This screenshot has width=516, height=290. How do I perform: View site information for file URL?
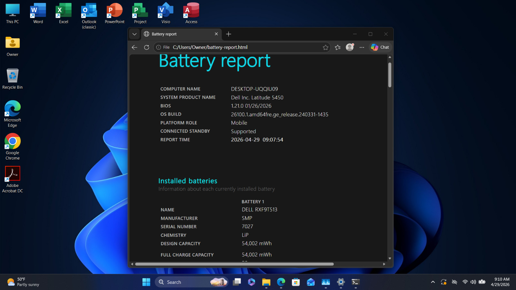click(x=163, y=47)
